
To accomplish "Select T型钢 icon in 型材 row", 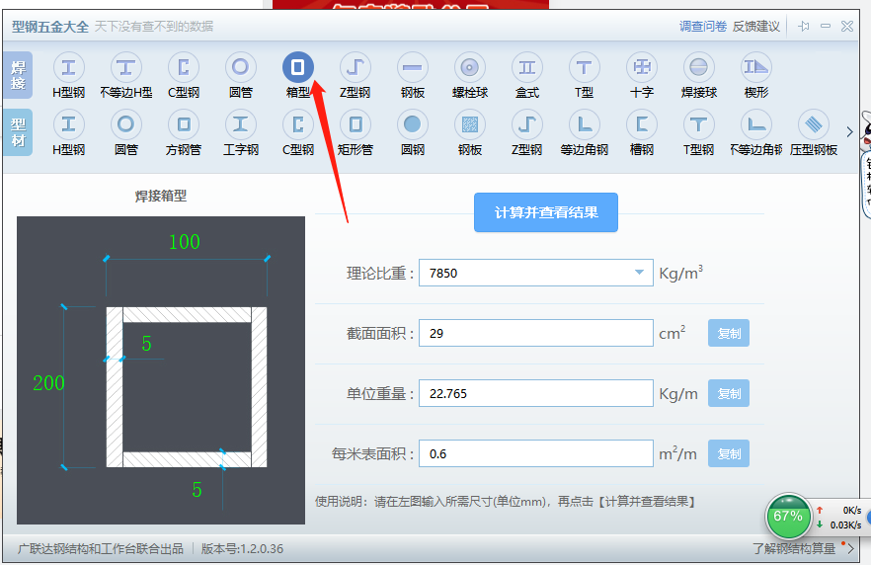I will click(699, 124).
